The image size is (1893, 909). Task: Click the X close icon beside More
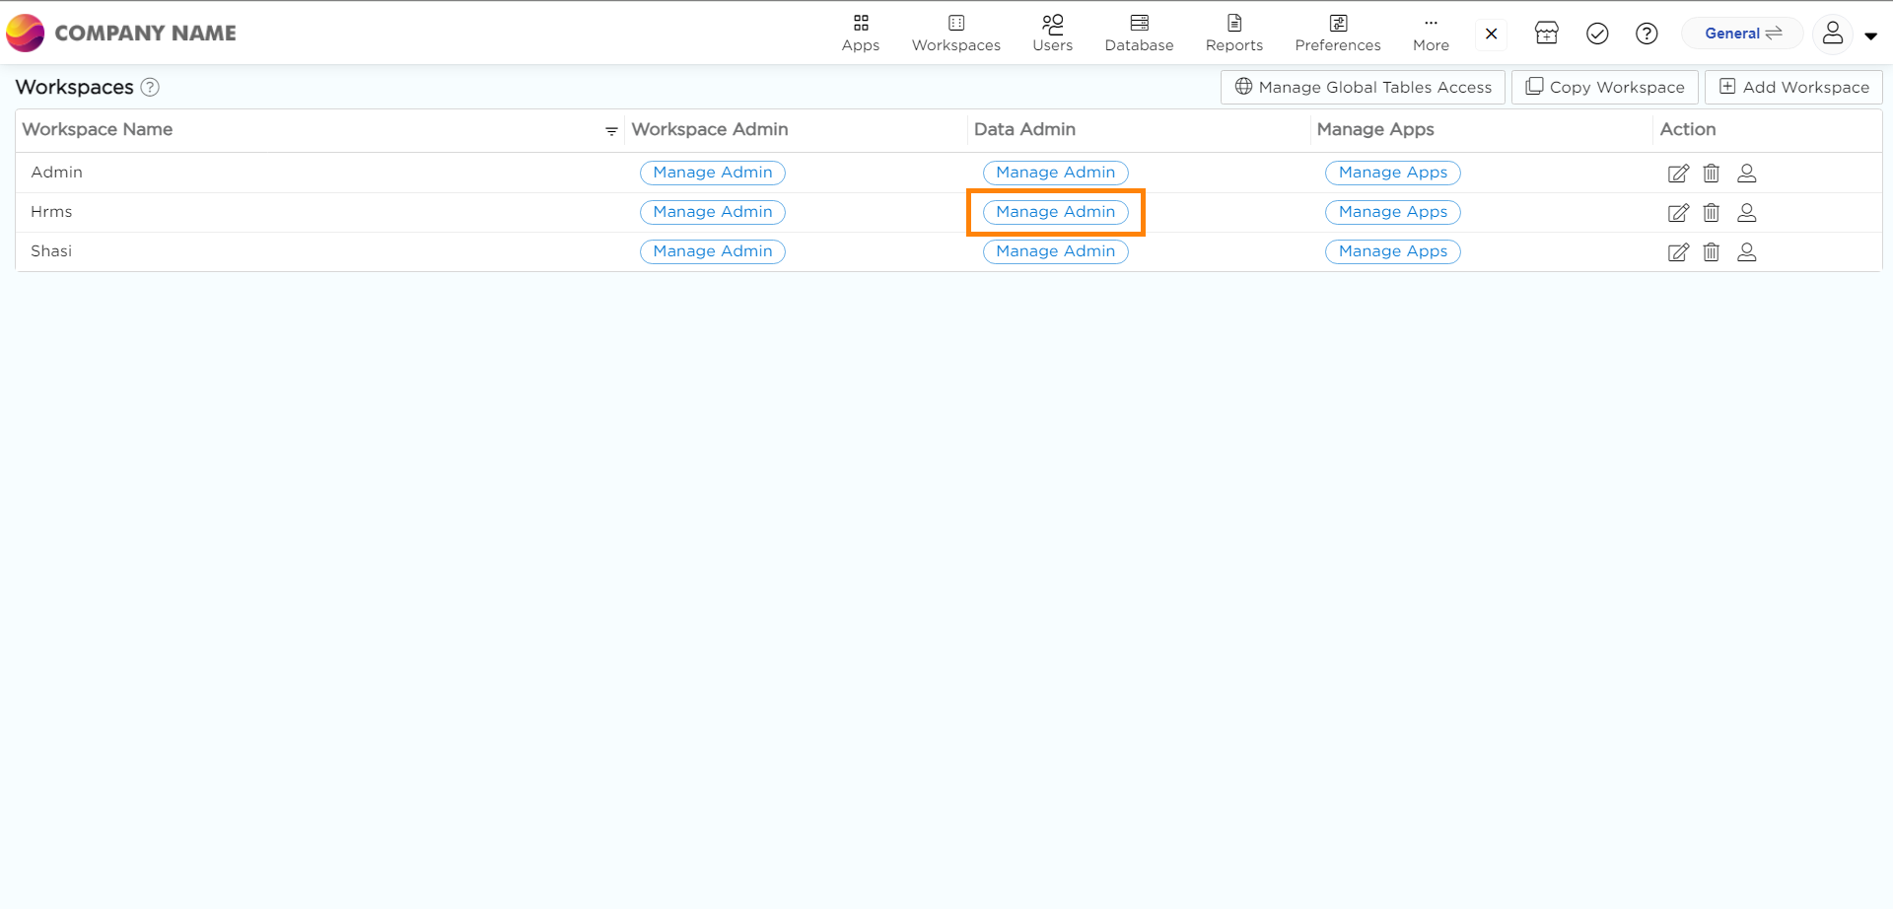tap(1491, 34)
